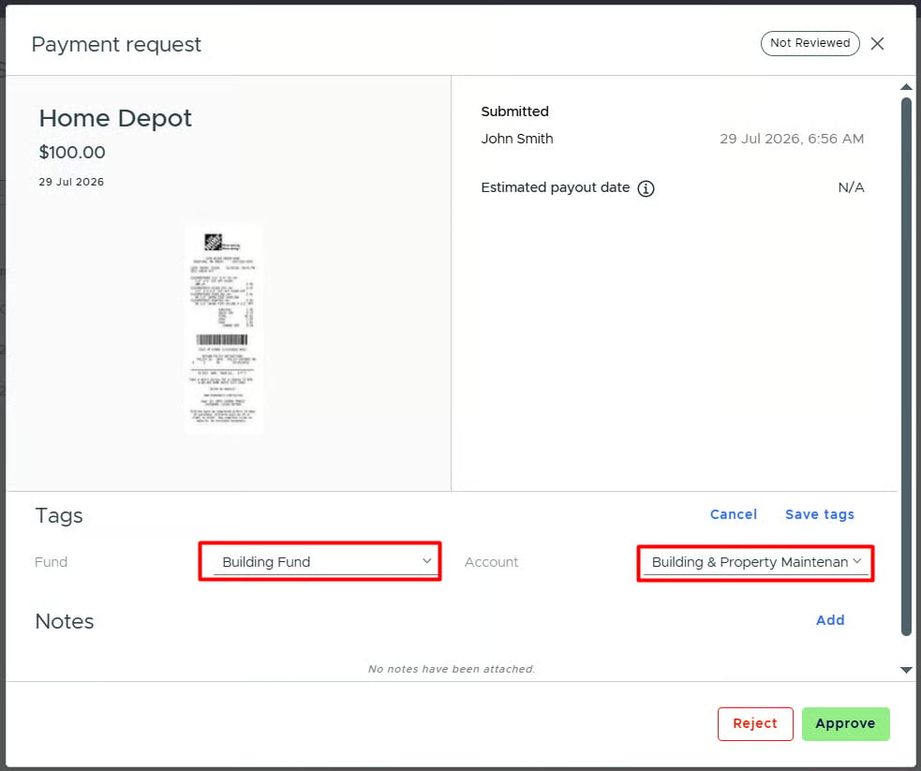Click the Submitted heading

coord(514,111)
